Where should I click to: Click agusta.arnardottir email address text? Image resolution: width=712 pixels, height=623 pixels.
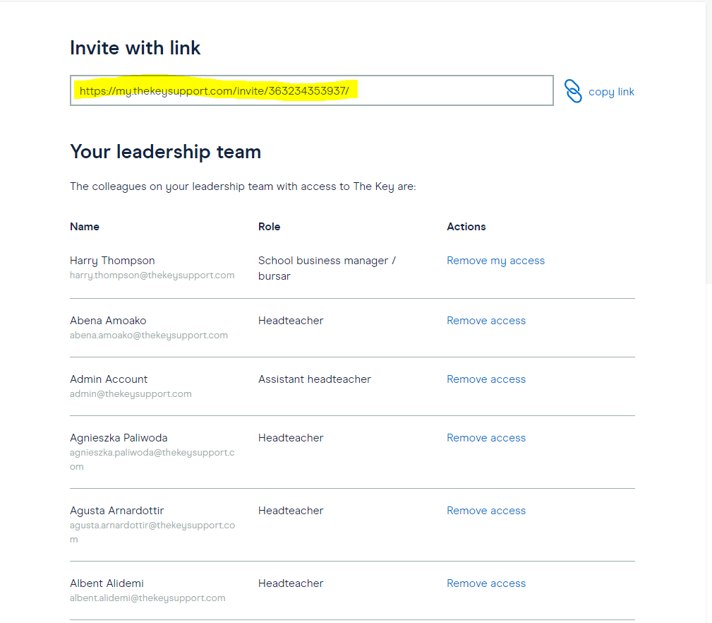pos(152,532)
